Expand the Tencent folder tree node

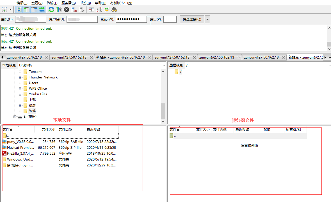(20, 72)
